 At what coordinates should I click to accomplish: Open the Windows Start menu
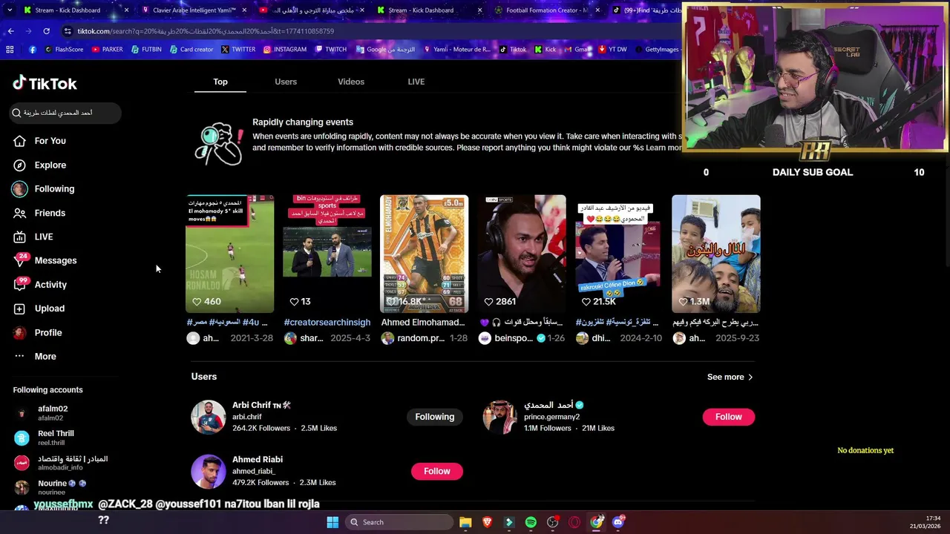coord(332,522)
